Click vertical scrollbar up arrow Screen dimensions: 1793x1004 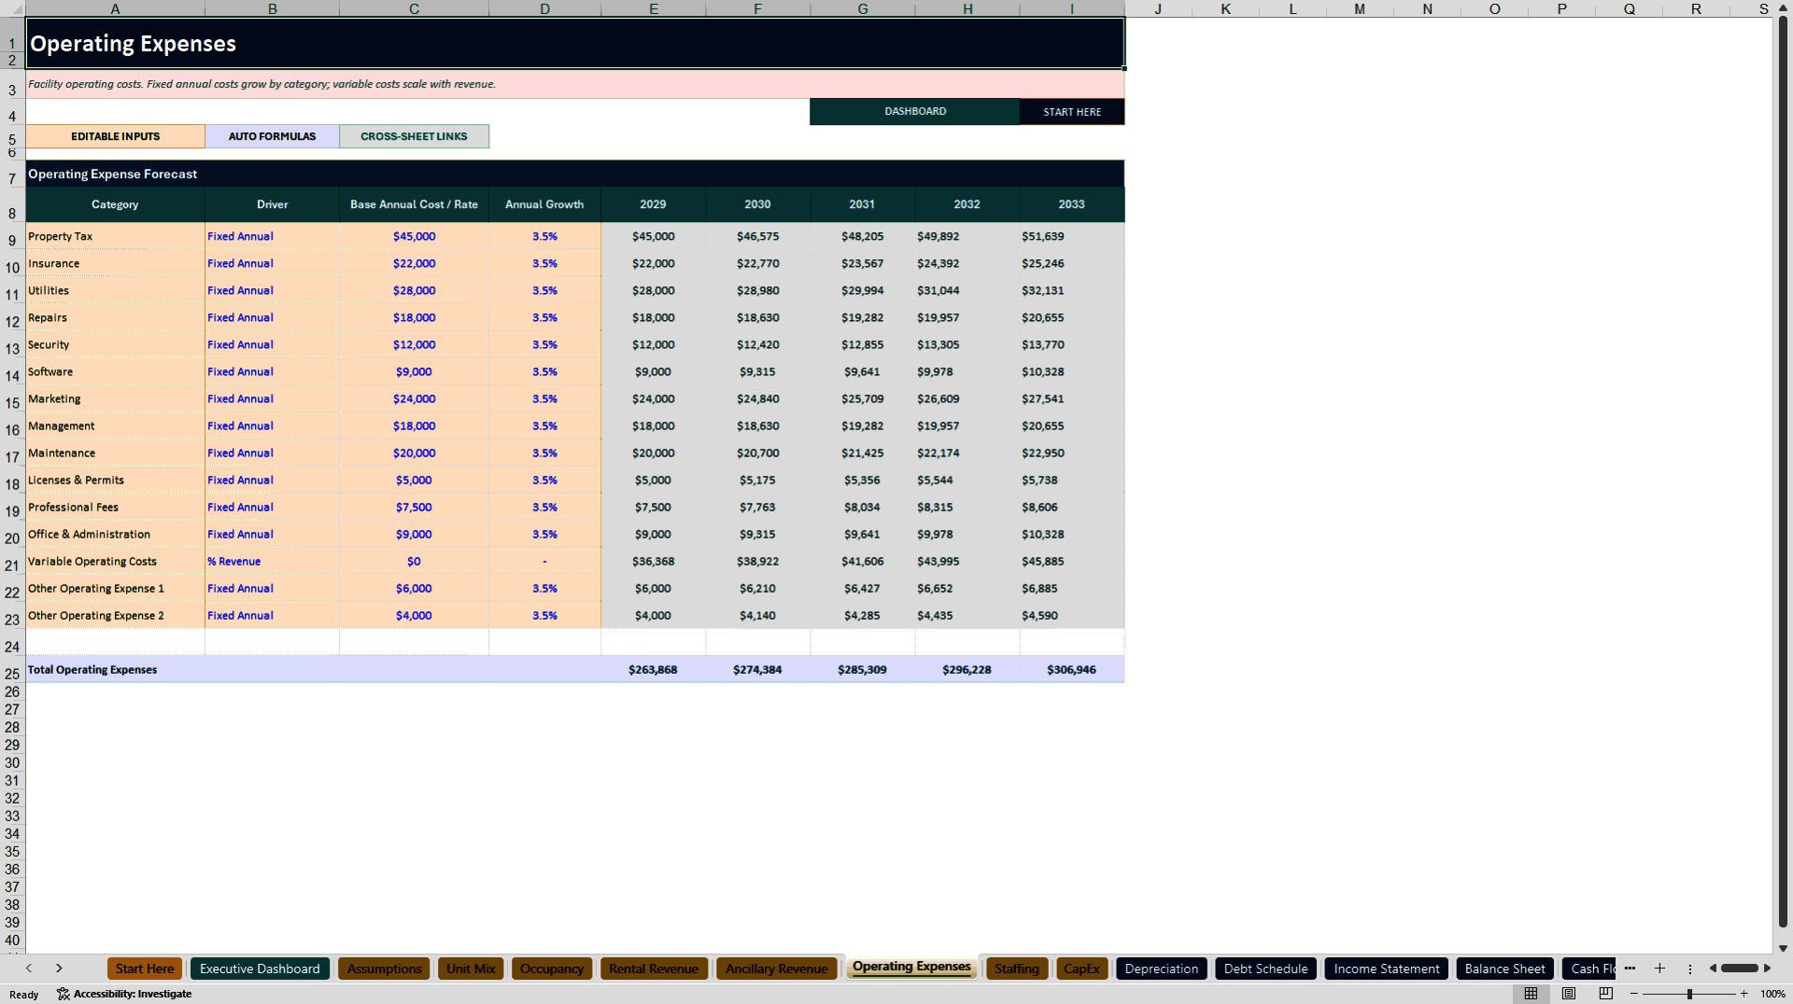[x=1783, y=9]
